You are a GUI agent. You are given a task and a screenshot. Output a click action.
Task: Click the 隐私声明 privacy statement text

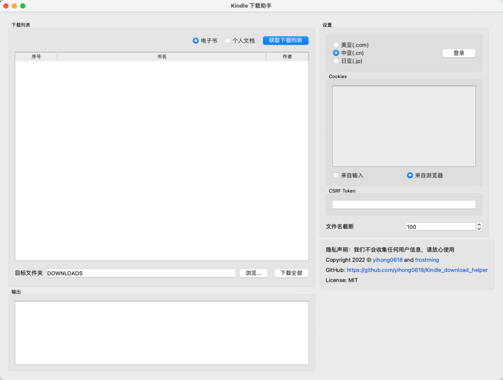click(x=390, y=250)
